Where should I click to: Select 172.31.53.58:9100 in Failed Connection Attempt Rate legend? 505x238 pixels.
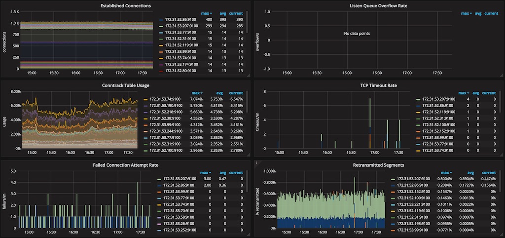[x=179, y=217]
